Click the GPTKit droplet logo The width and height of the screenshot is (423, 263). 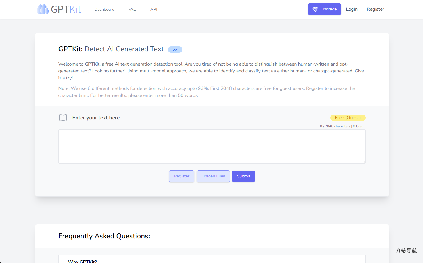coord(43,9)
